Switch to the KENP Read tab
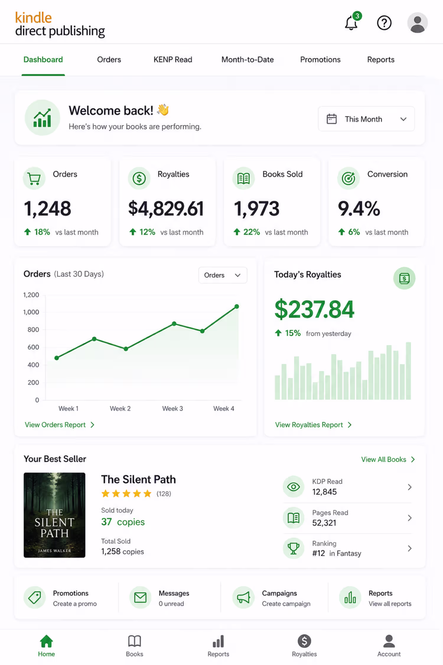This screenshot has height=665, width=443. (173, 60)
